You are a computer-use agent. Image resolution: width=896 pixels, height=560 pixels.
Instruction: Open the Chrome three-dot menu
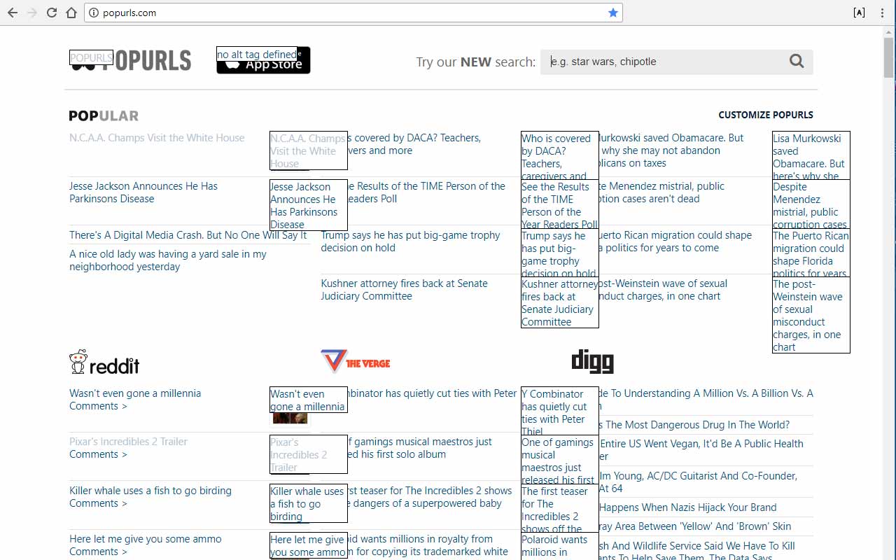pyautogui.click(x=882, y=13)
